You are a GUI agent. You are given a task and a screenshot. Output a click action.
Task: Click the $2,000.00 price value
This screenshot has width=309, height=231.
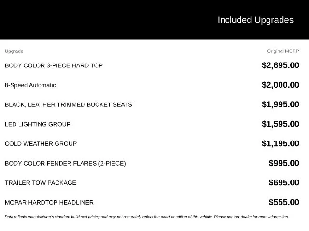(281, 85)
